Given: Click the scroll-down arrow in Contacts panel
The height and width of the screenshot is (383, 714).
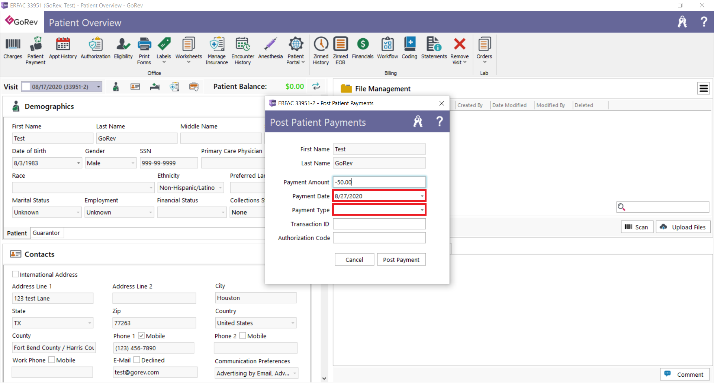Looking at the screenshot, I should [324, 379].
